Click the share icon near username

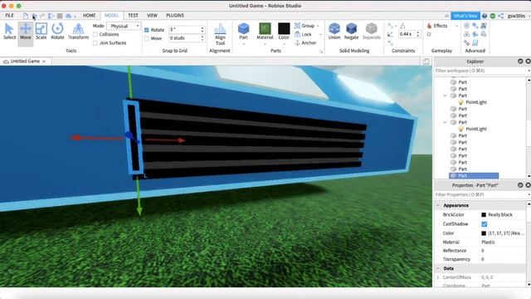(501, 16)
